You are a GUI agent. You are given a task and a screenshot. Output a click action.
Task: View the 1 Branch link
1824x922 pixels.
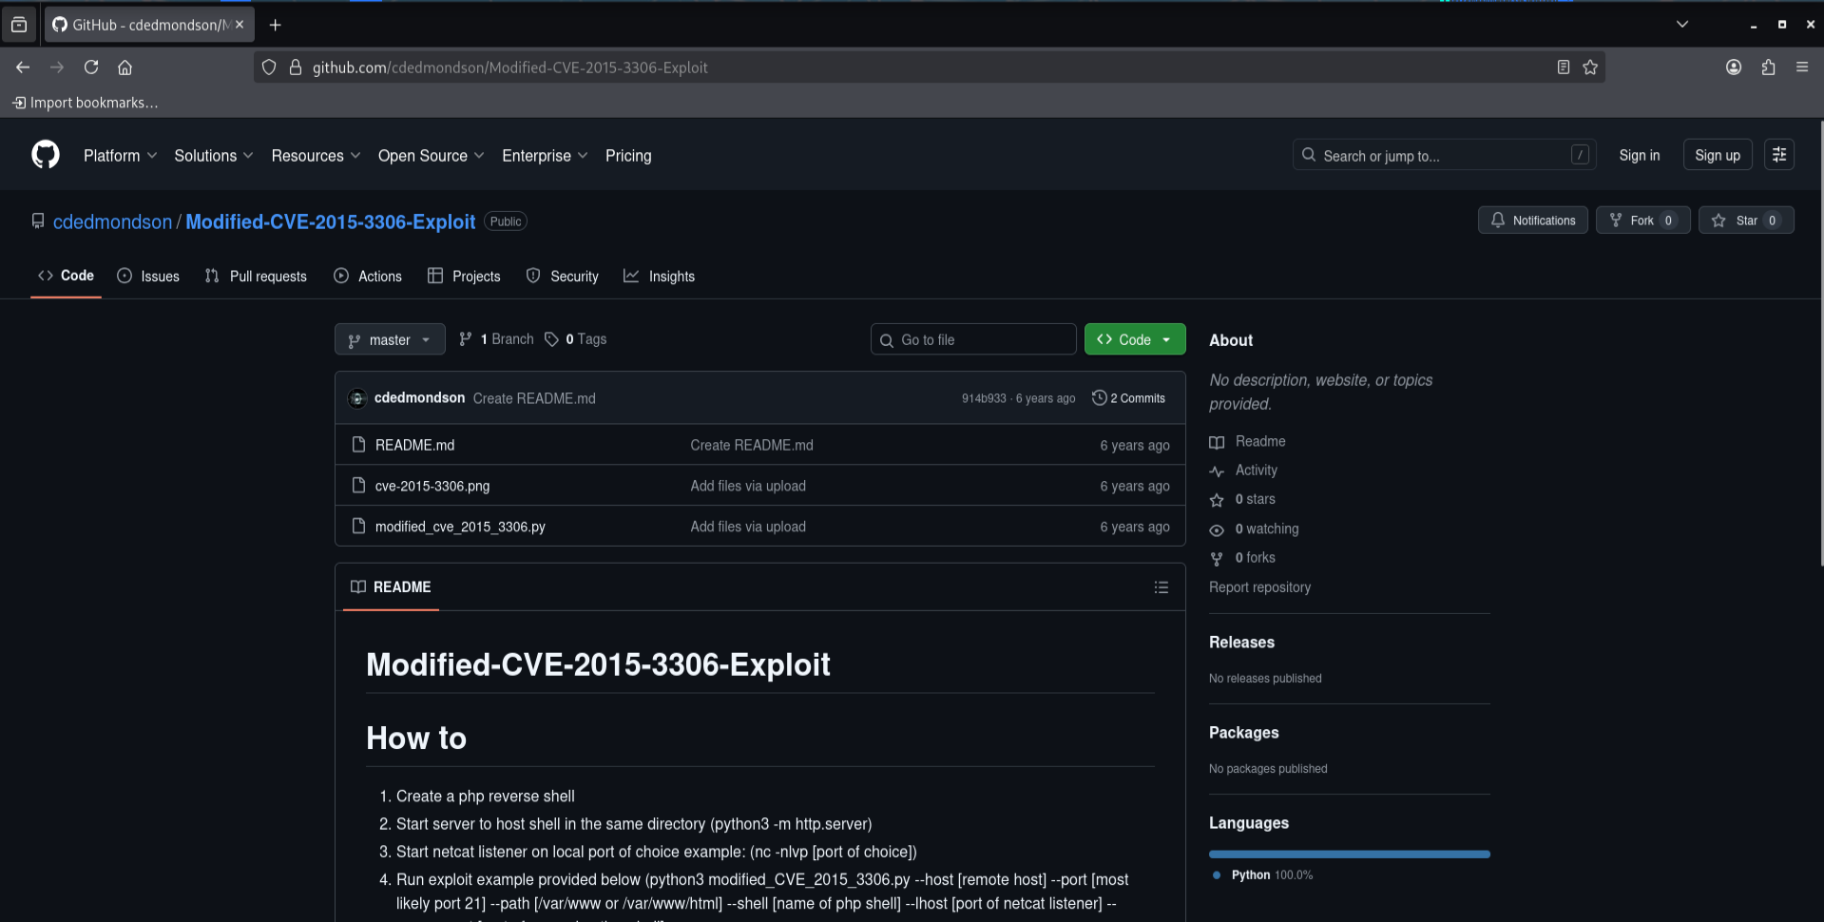click(x=496, y=339)
